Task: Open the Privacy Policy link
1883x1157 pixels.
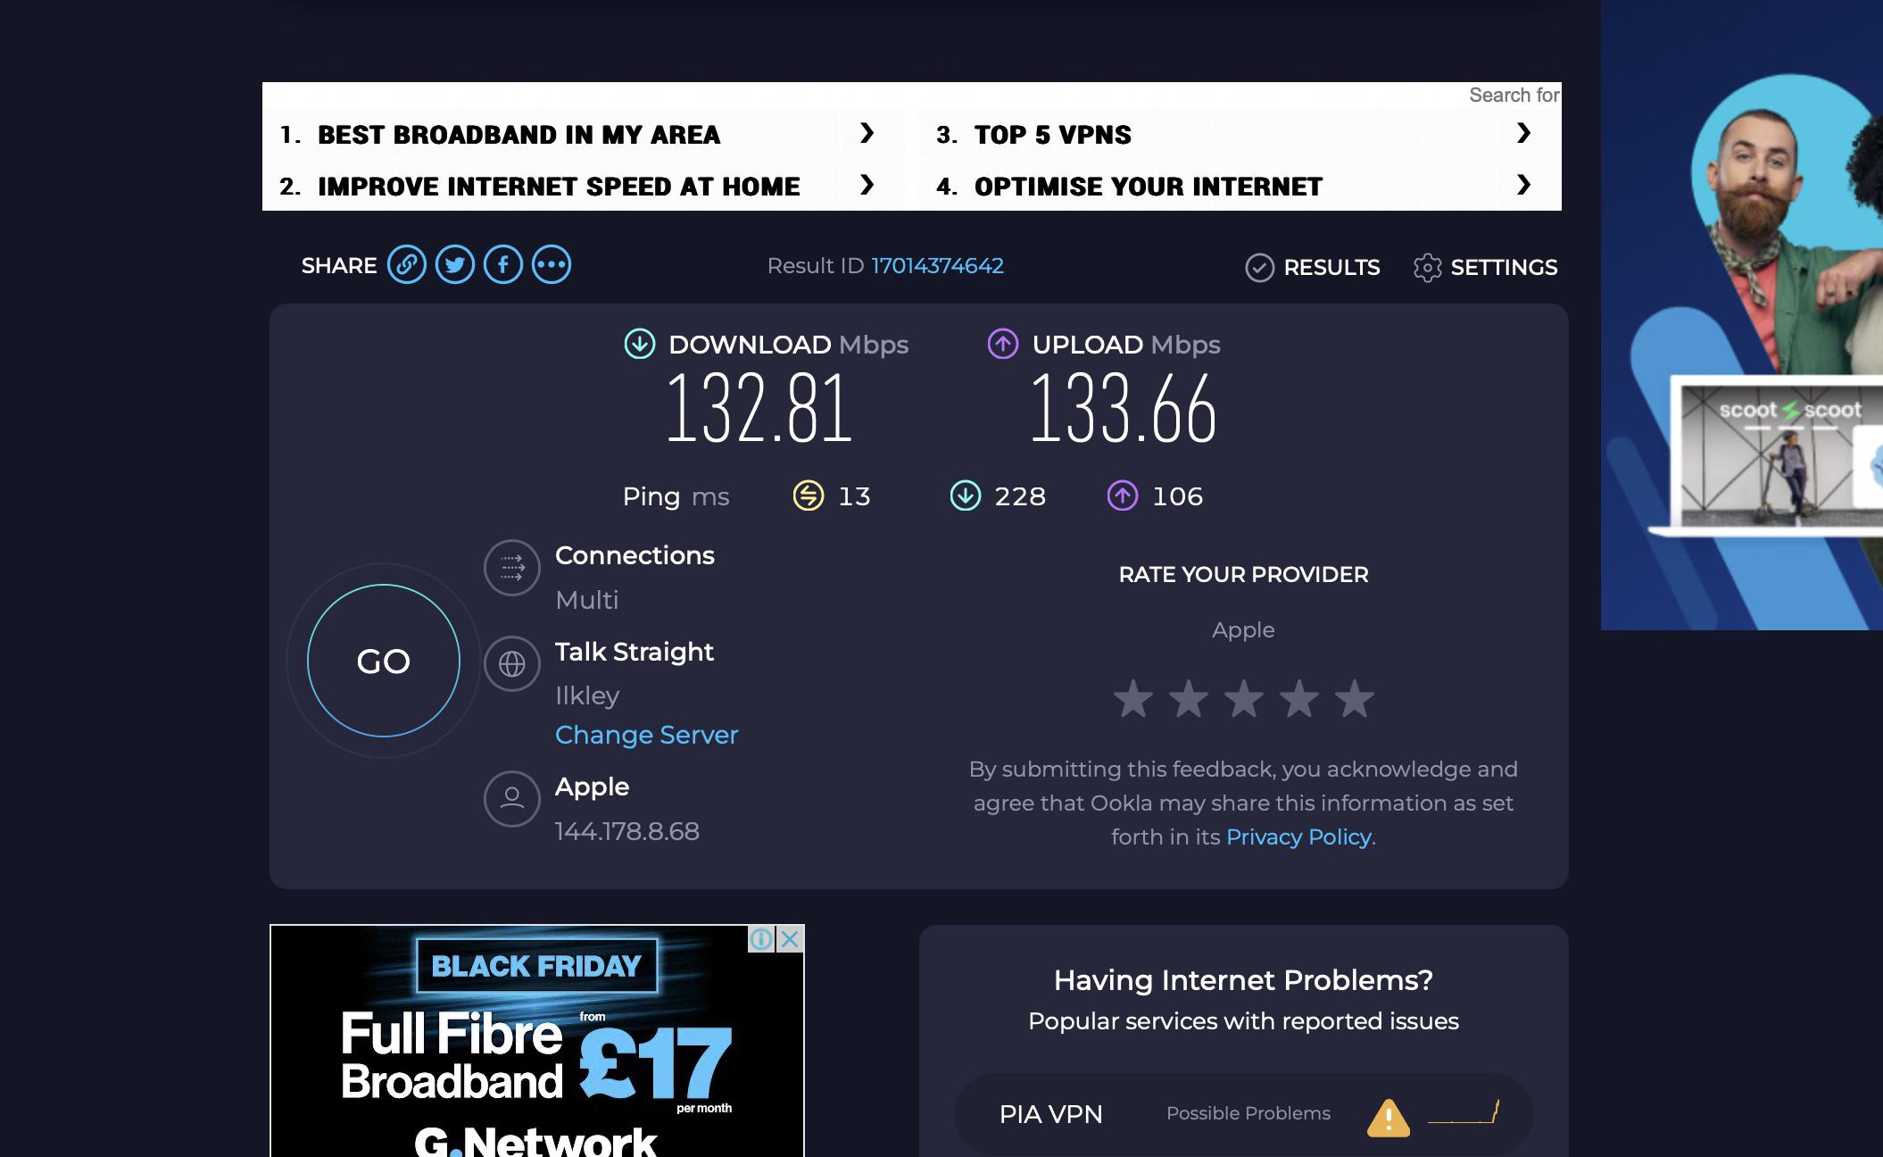Action: click(1298, 837)
